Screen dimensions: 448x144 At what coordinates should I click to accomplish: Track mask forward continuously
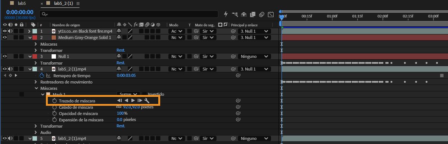133,101
